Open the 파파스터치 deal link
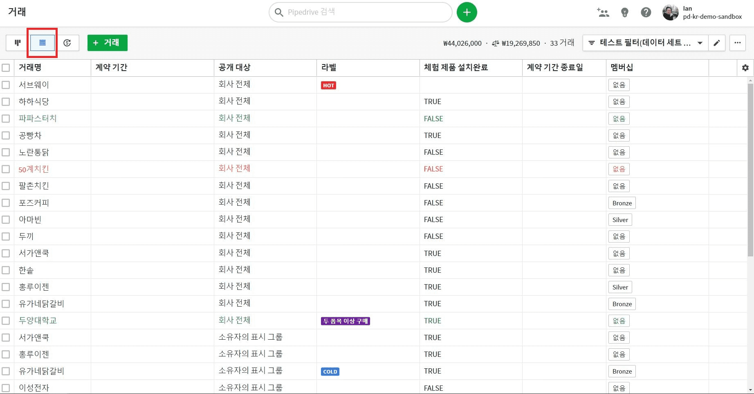Viewport: 754px width, 394px height. [x=38, y=118]
